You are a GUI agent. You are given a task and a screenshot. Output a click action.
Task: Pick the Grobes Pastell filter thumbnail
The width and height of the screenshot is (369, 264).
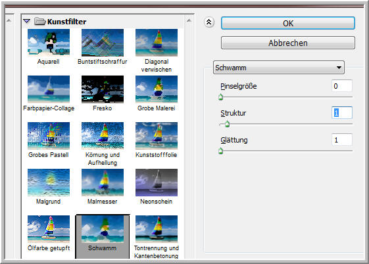(49, 136)
